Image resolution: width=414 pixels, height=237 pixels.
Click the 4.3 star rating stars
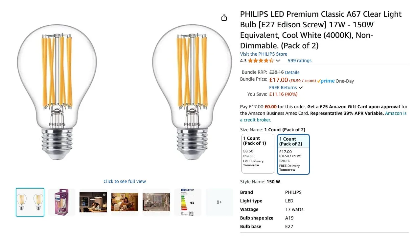click(260, 61)
